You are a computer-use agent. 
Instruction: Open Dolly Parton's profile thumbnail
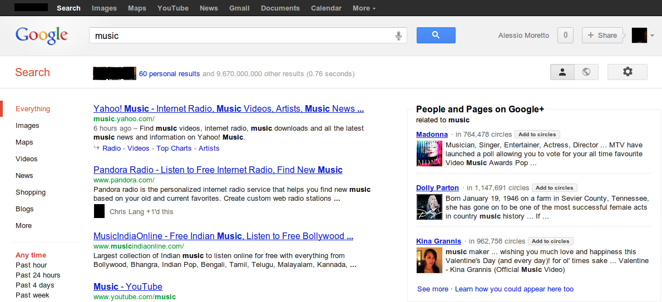pyautogui.click(x=429, y=207)
